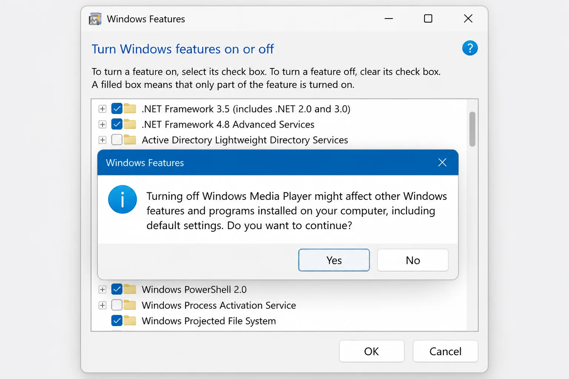The width and height of the screenshot is (569, 379).
Task: Close the main Windows Features window
Action: [x=468, y=19]
